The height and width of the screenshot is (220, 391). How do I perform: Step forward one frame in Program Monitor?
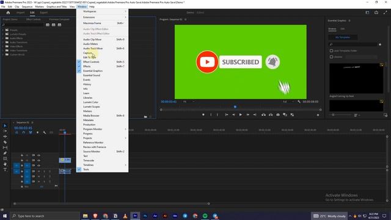pos(247,115)
